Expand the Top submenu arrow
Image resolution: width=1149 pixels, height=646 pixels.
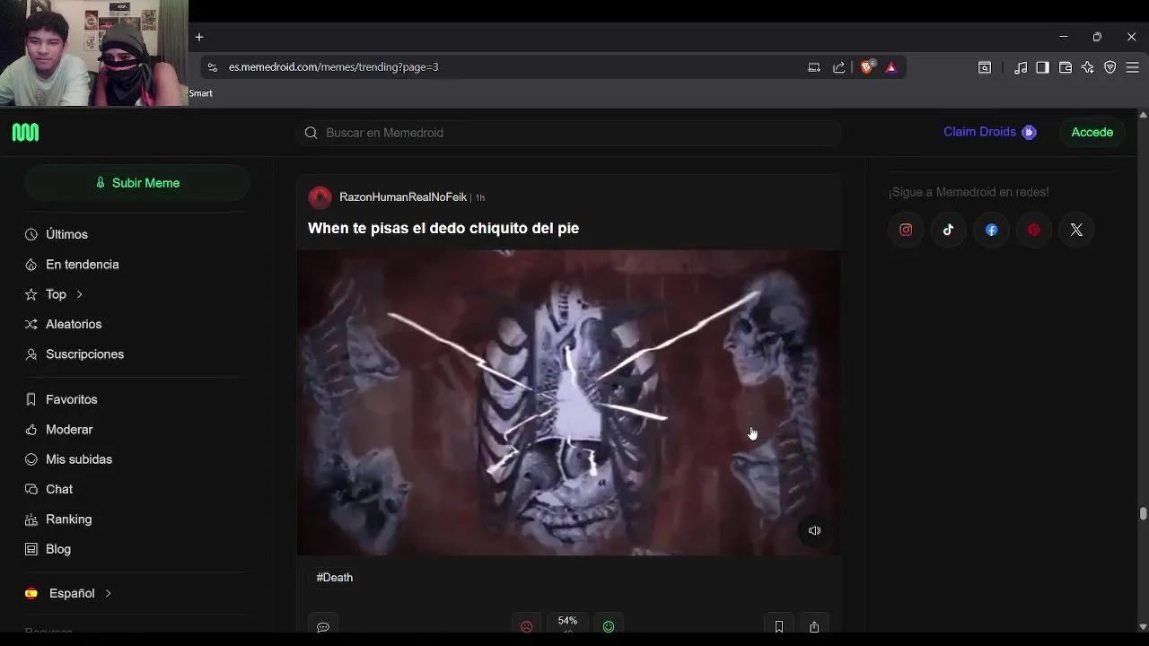[x=79, y=294]
